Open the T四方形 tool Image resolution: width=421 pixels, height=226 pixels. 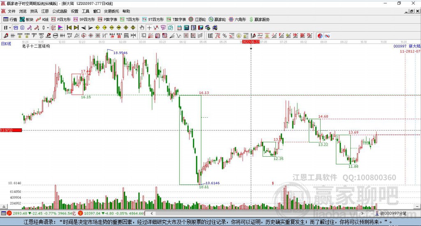pos(130,20)
